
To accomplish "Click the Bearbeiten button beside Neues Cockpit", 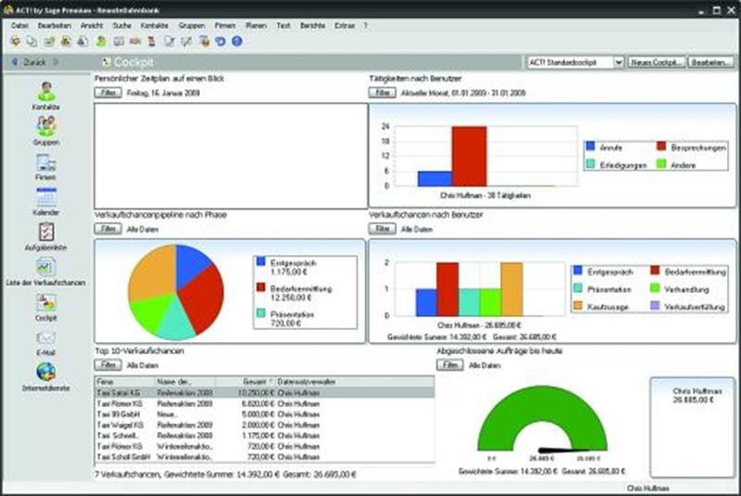I will coord(709,62).
